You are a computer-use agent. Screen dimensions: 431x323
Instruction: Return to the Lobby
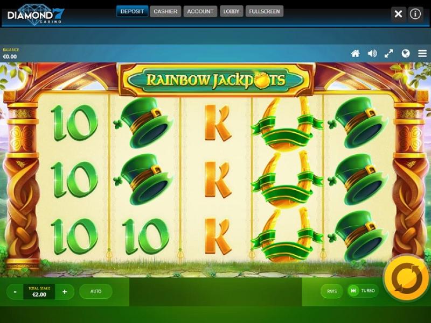pyautogui.click(x=231, y=11)
